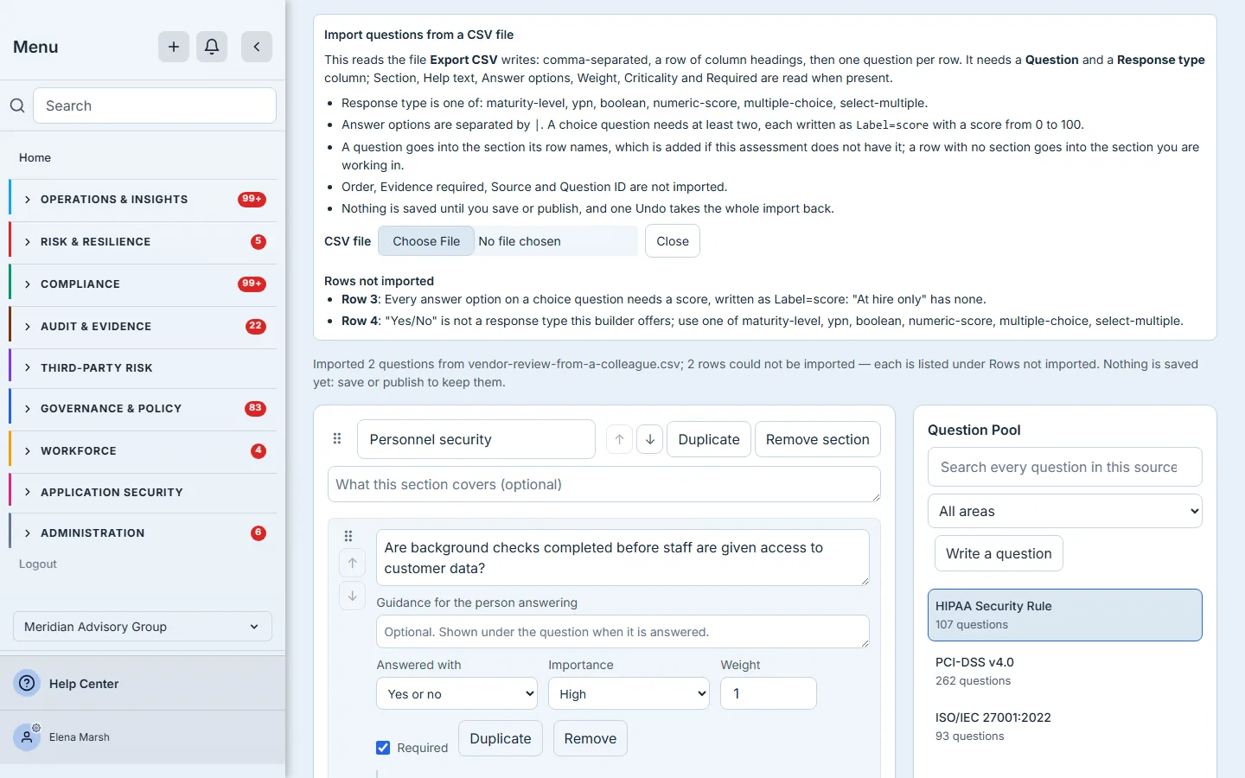Open the Answered with dropdown

click(456, 693)
